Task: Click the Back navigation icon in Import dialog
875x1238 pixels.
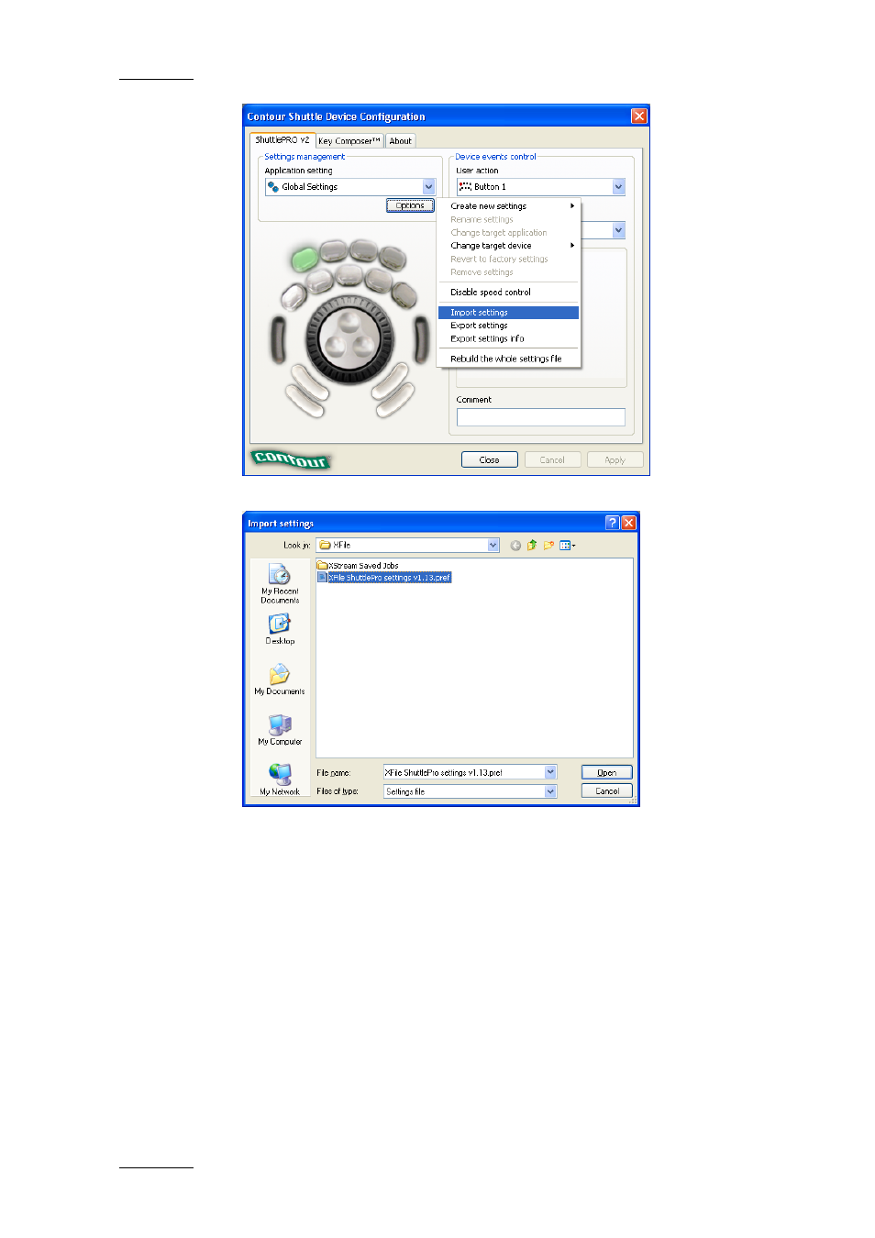Action: (515, 546)
